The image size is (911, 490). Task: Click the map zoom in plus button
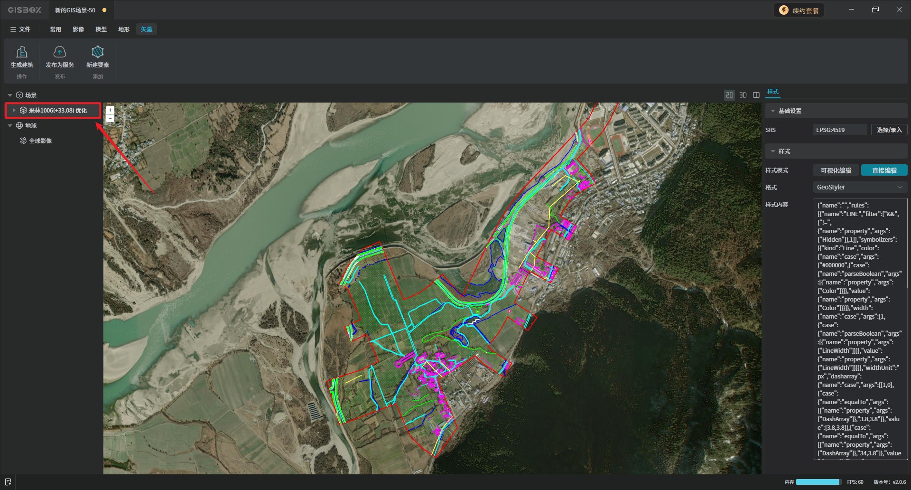[111, 110]
